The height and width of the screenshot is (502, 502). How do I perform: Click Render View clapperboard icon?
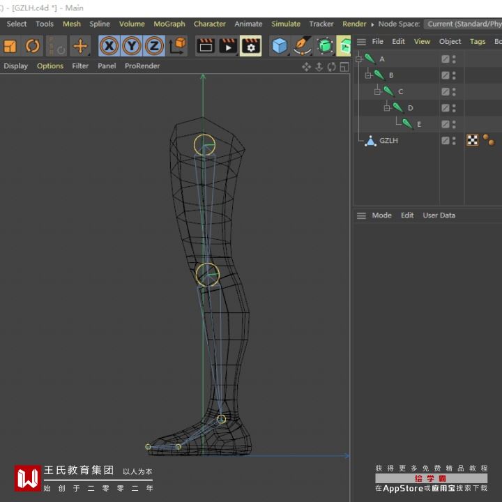[x=206, y=46]
